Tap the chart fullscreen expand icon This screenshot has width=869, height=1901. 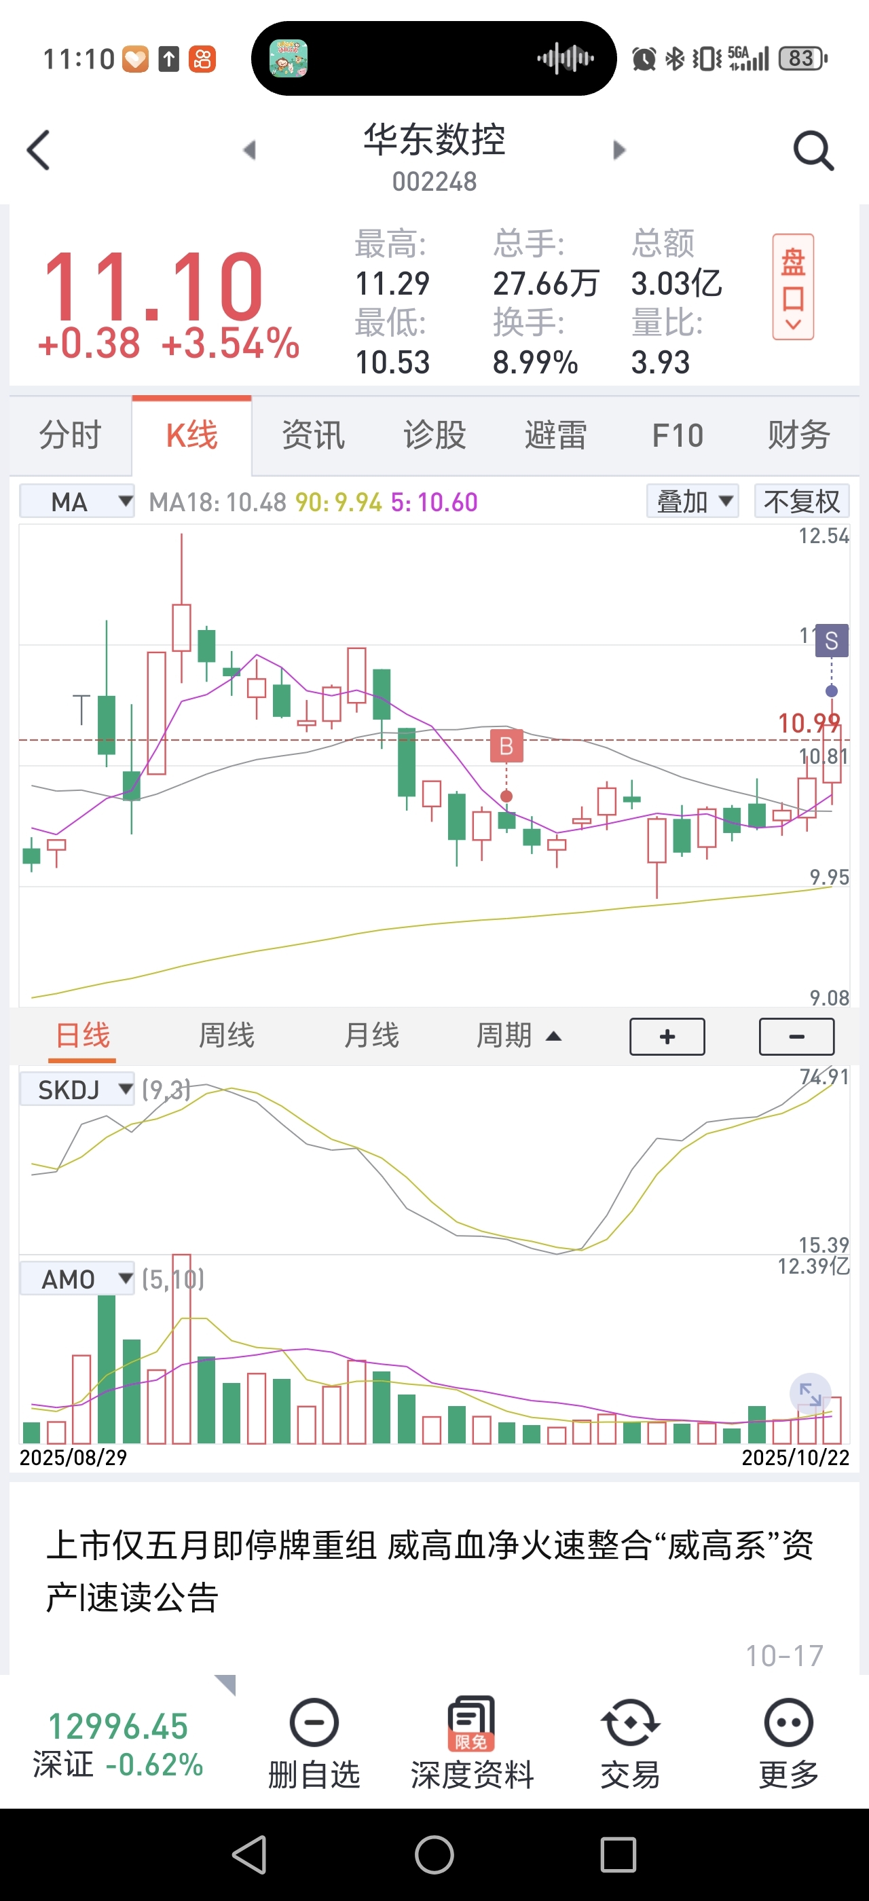coord(810,1395)
